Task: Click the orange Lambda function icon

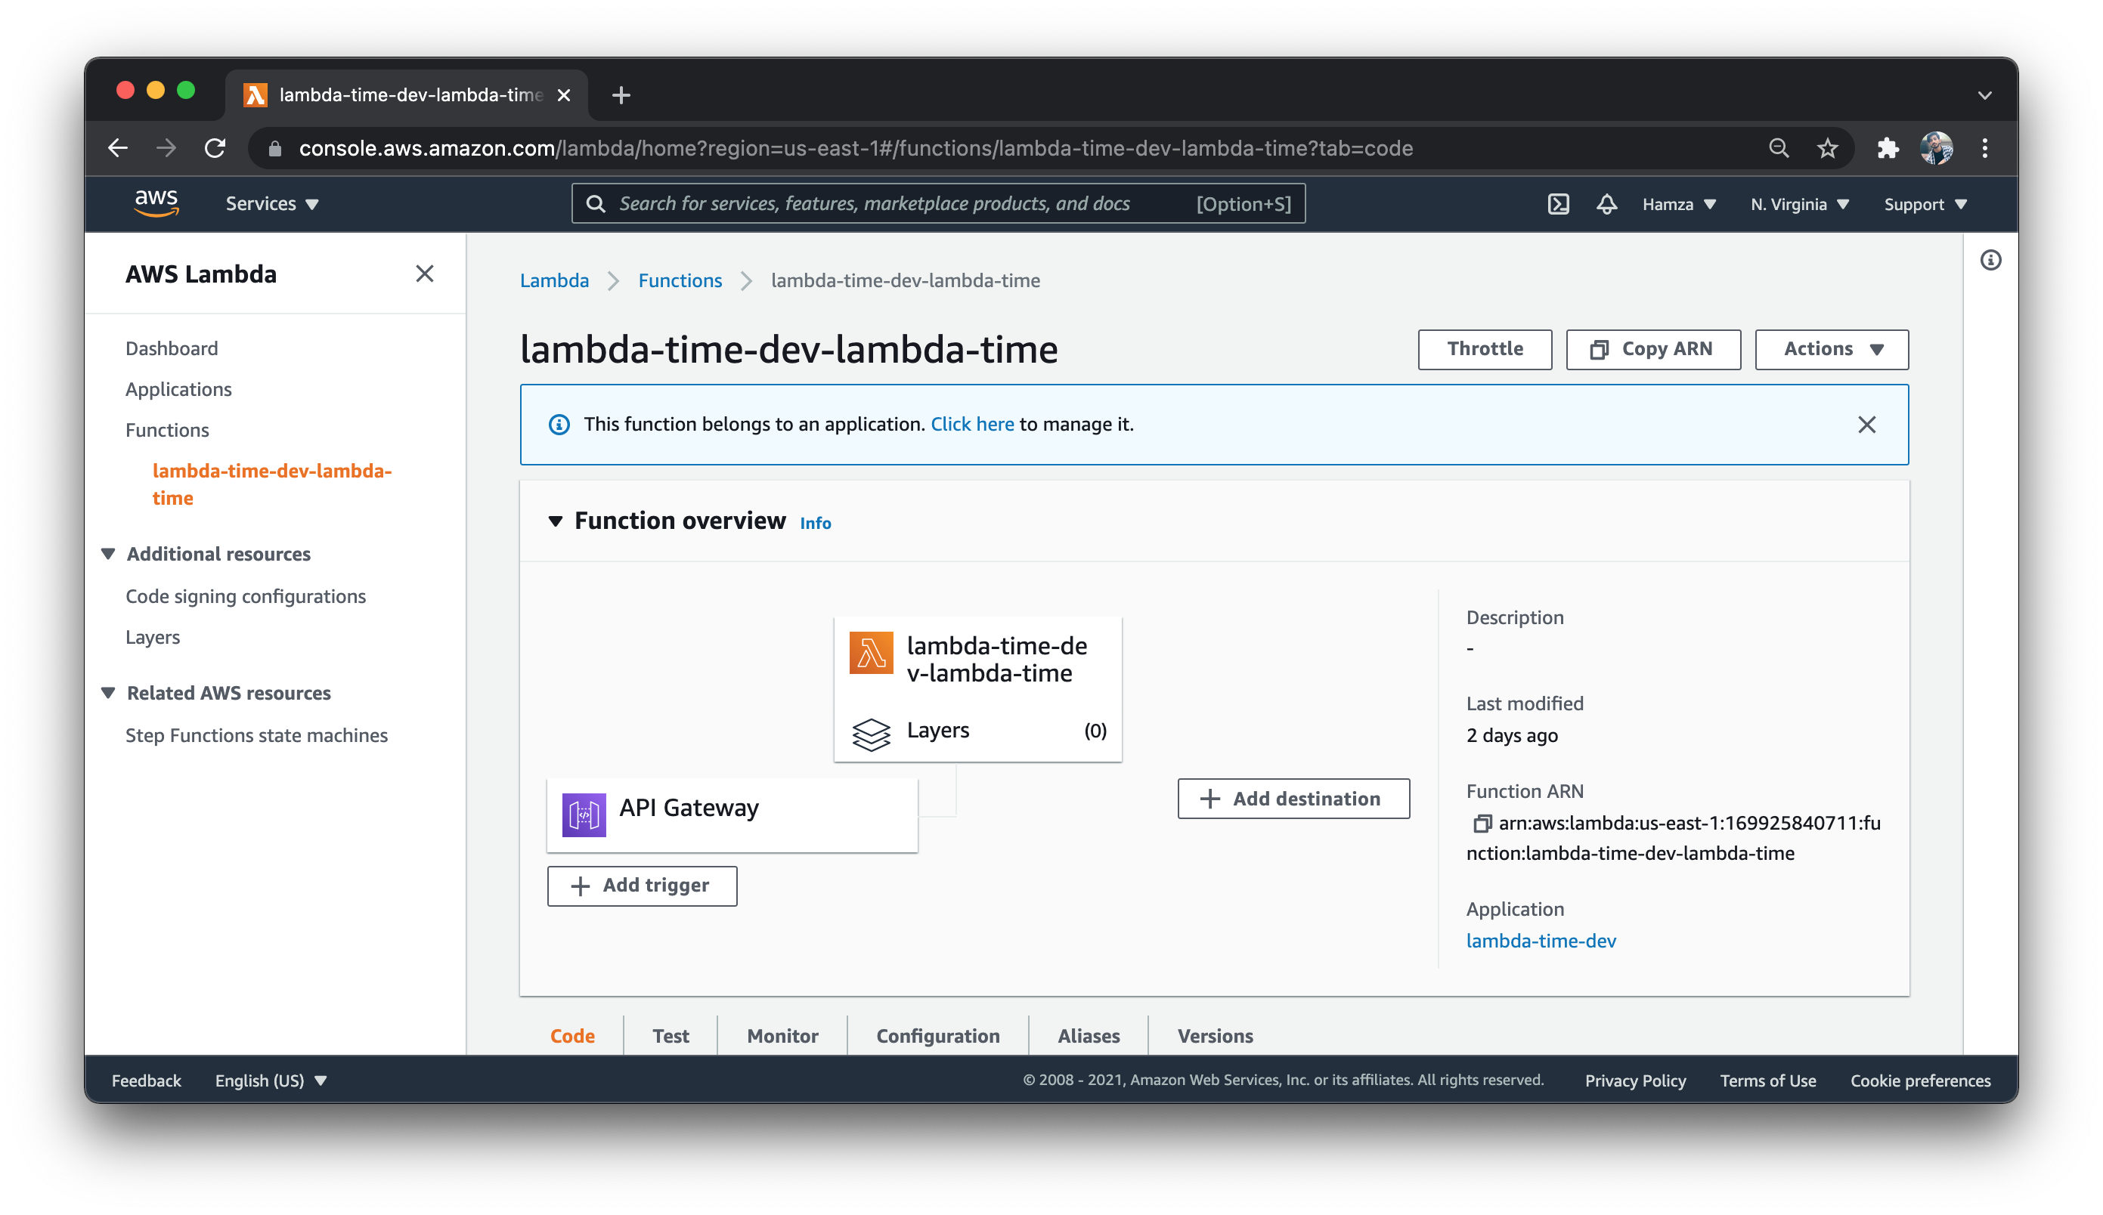Action: pos(872,652)
